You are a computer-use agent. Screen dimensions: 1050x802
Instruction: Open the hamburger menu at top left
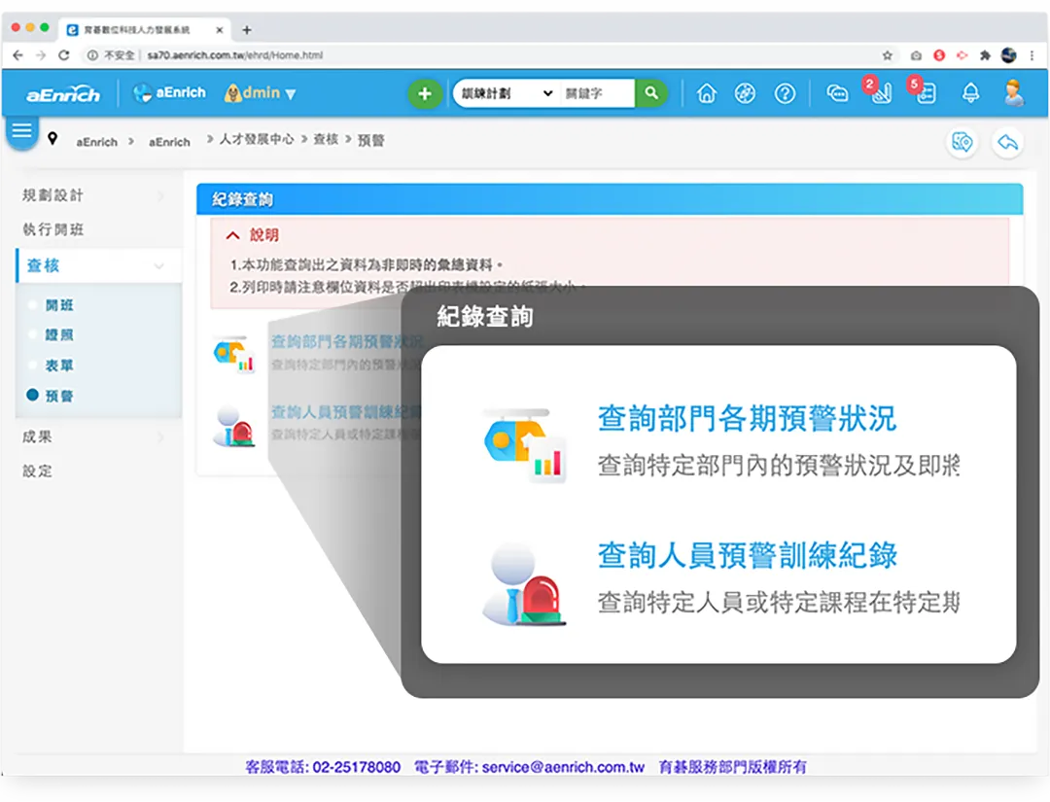(x=20, y=129)
